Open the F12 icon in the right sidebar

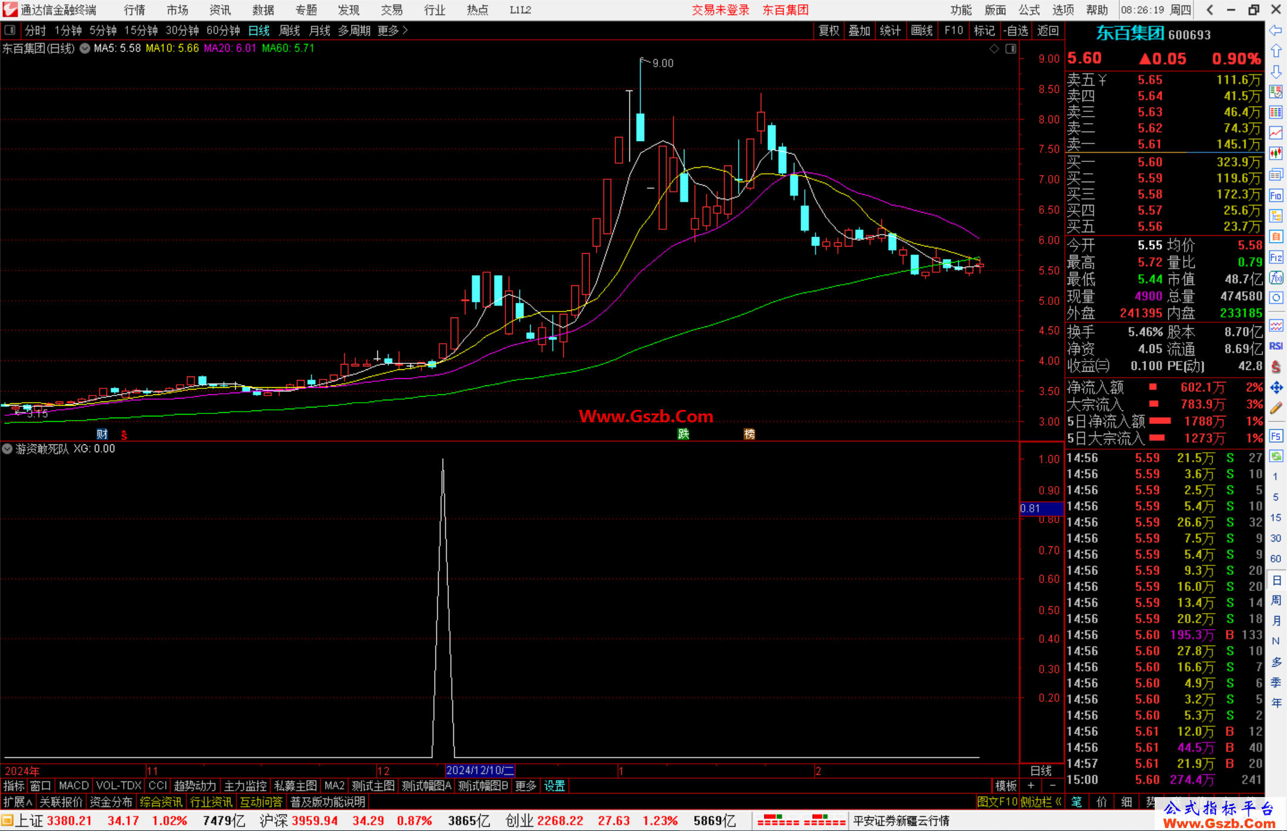click(x=1276, y=257)
